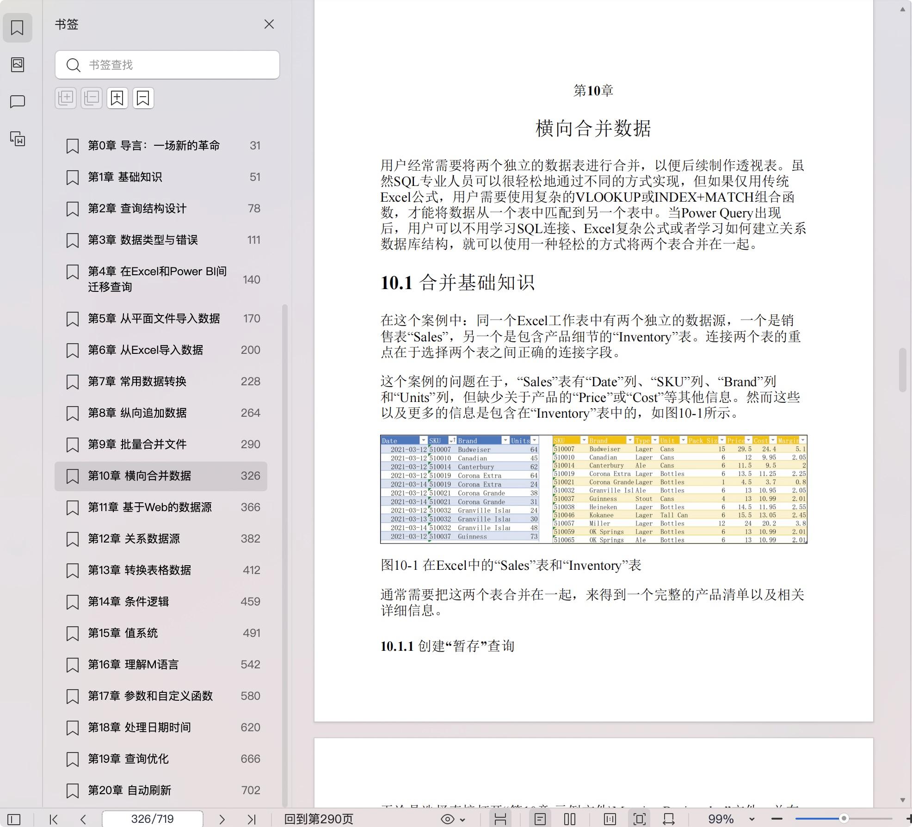This screenshot has width=912, height=827.
Task: Delete bookmark icon in bookmarks toolbar
Action: pyautogui.click(x=143, y=98)
